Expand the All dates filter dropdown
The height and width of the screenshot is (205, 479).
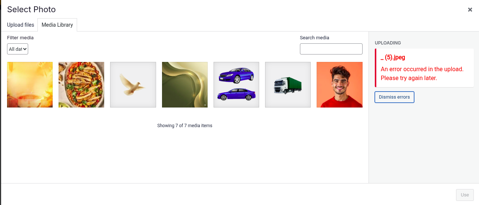point(17,49)
